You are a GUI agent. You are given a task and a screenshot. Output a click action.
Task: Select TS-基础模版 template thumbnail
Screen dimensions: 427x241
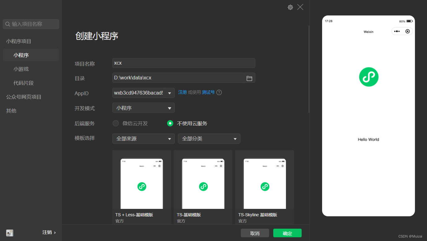pos(203,184)
